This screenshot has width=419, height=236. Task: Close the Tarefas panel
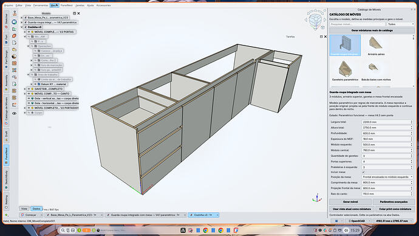pyautogui.click(x=325, y=36)
